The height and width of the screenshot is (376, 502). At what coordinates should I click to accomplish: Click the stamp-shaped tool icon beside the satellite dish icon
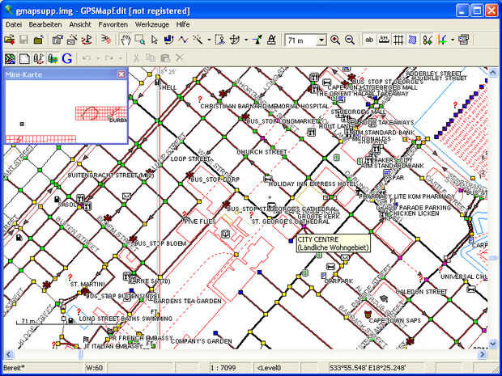point(271,40)
